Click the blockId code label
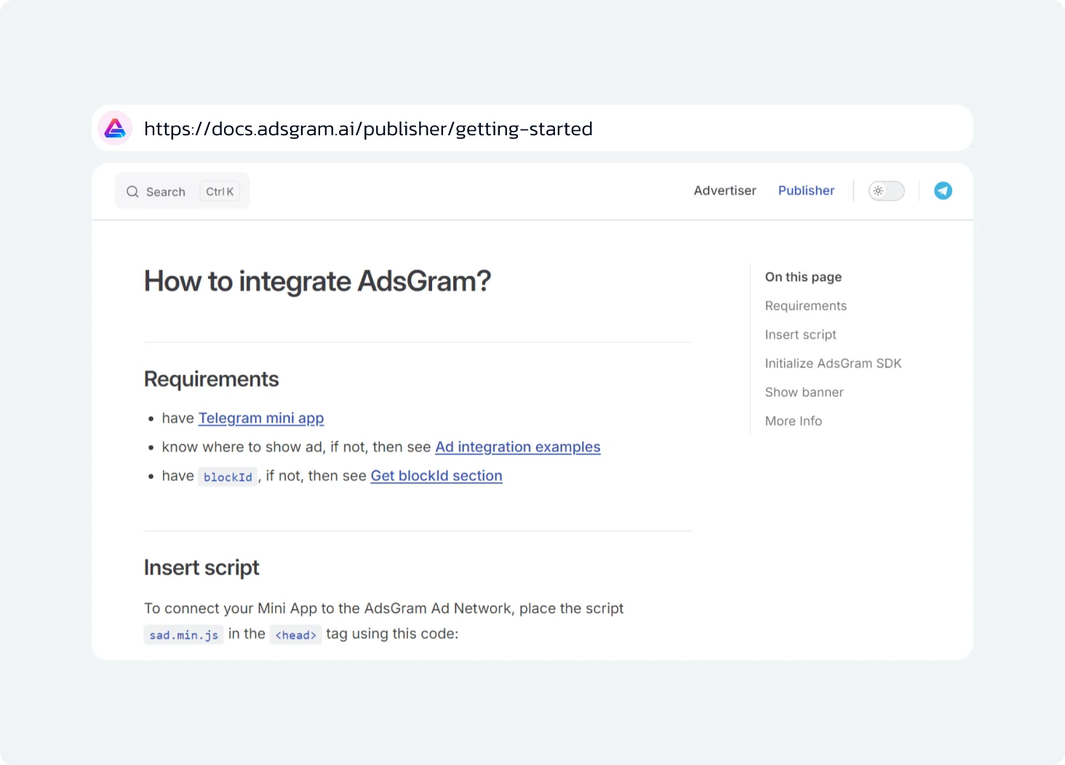The image size is (1065, 765). [x=228, y=477]
